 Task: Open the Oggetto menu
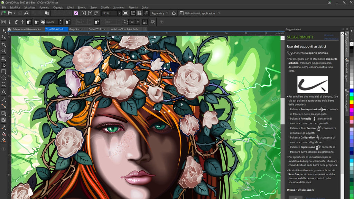click(x=58, y=8)
